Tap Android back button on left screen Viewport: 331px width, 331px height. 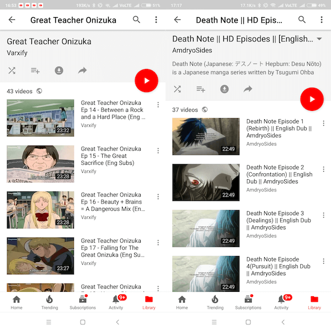118,322
